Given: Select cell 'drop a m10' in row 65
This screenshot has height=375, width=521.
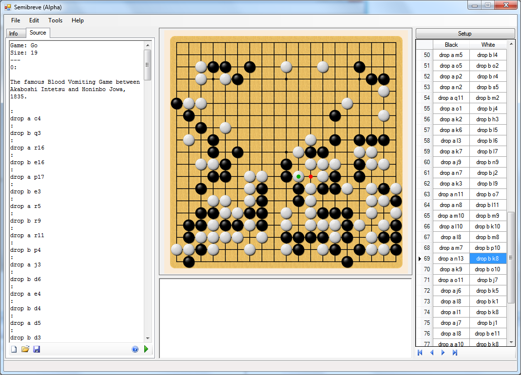Looking at the screenshot, I should pyautogui.click(x=451, y=216).
